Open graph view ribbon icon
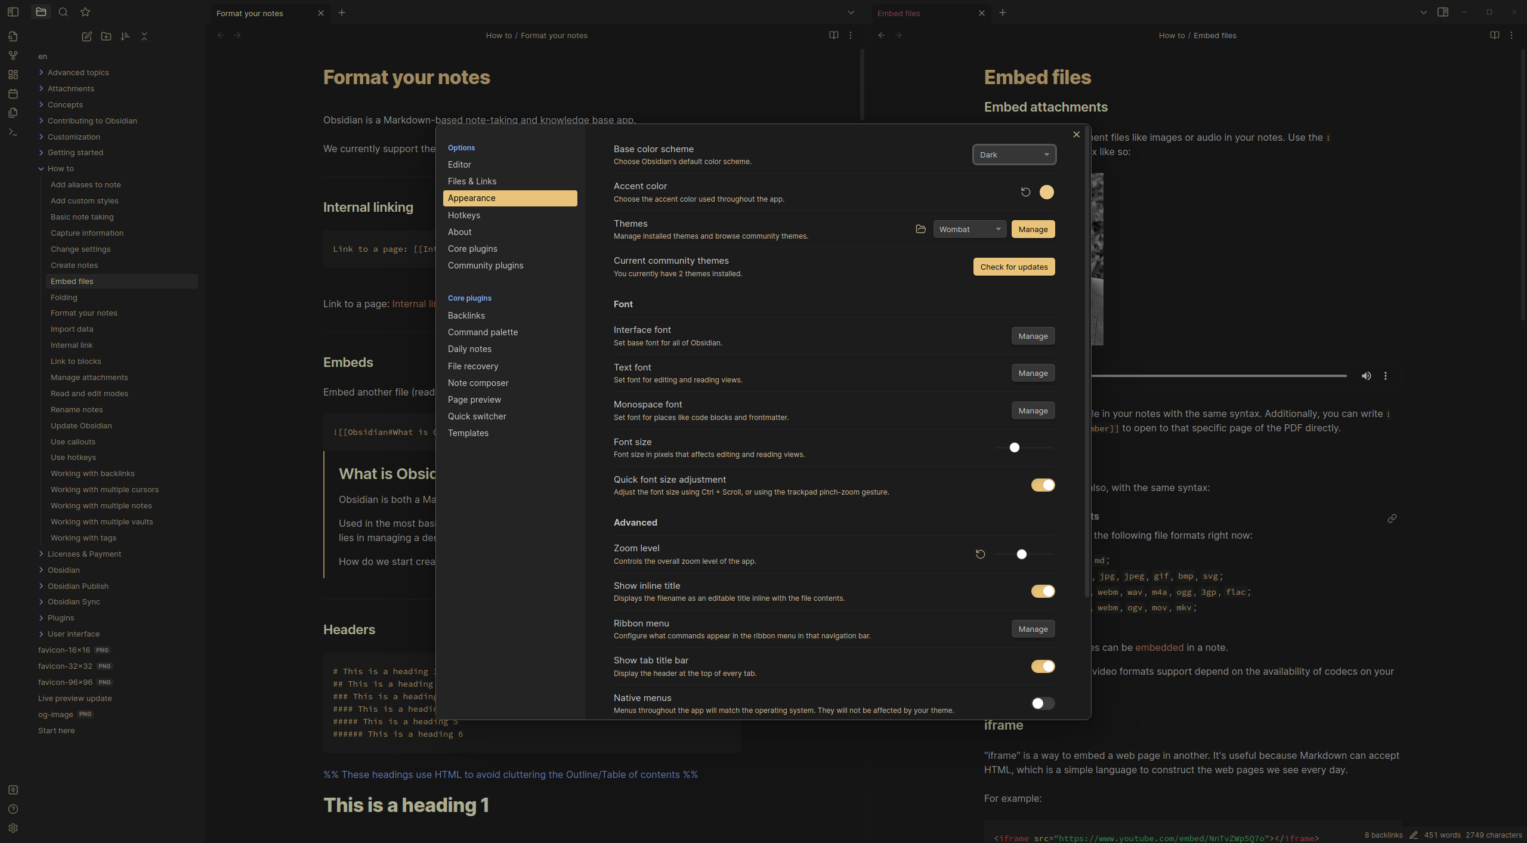 click(x=13, y=55)
